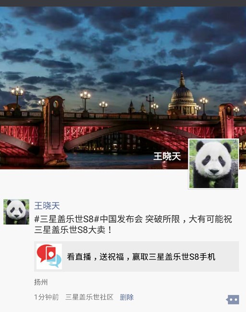Open the large panda profile picture

point(213,164)
